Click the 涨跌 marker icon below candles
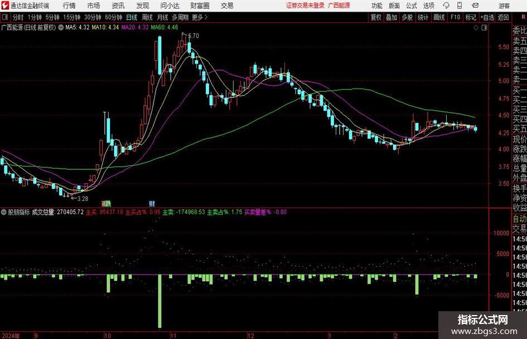 pos(106,203)
